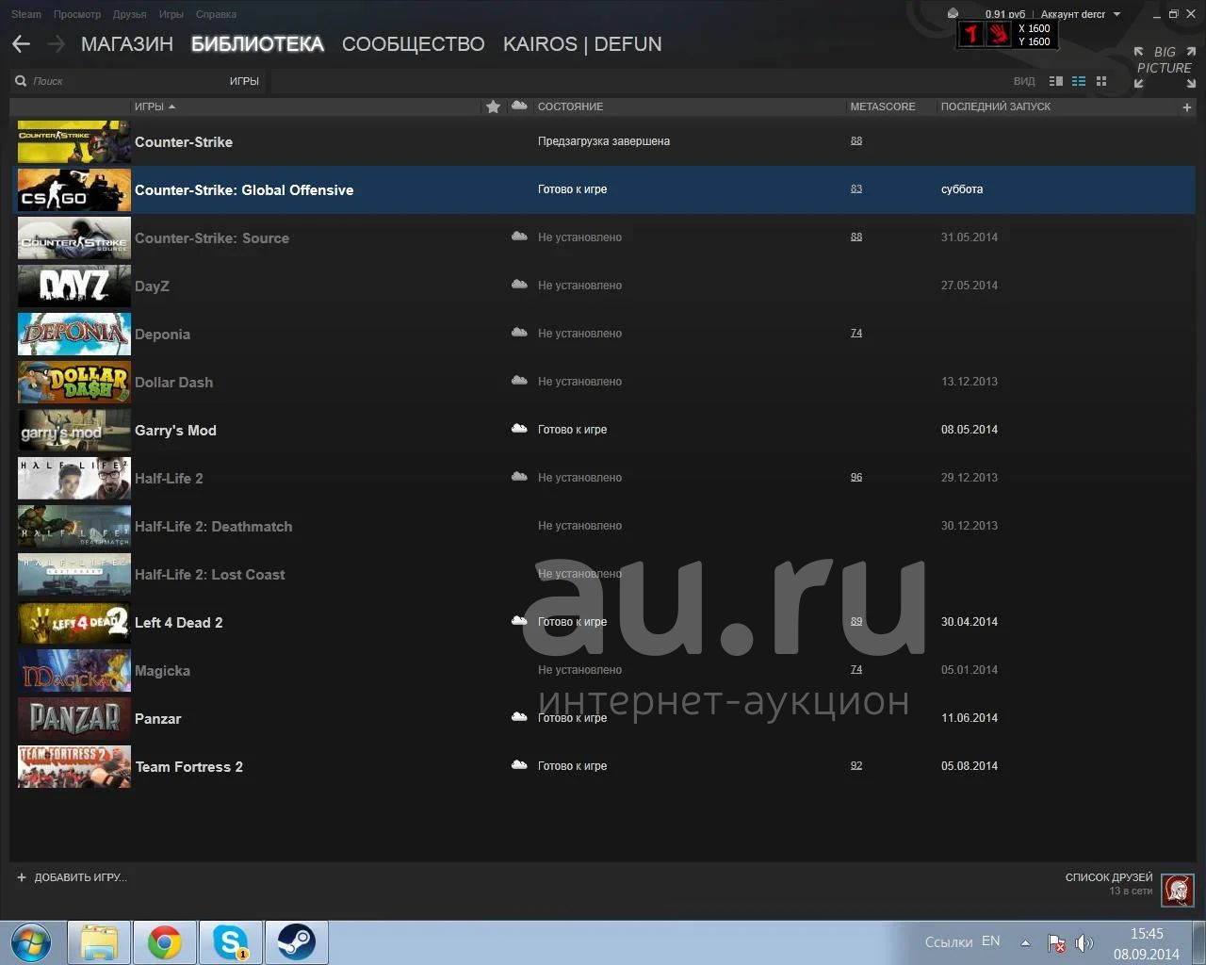
Task: Open the Игры menu
Action: [x=171, y=14]
